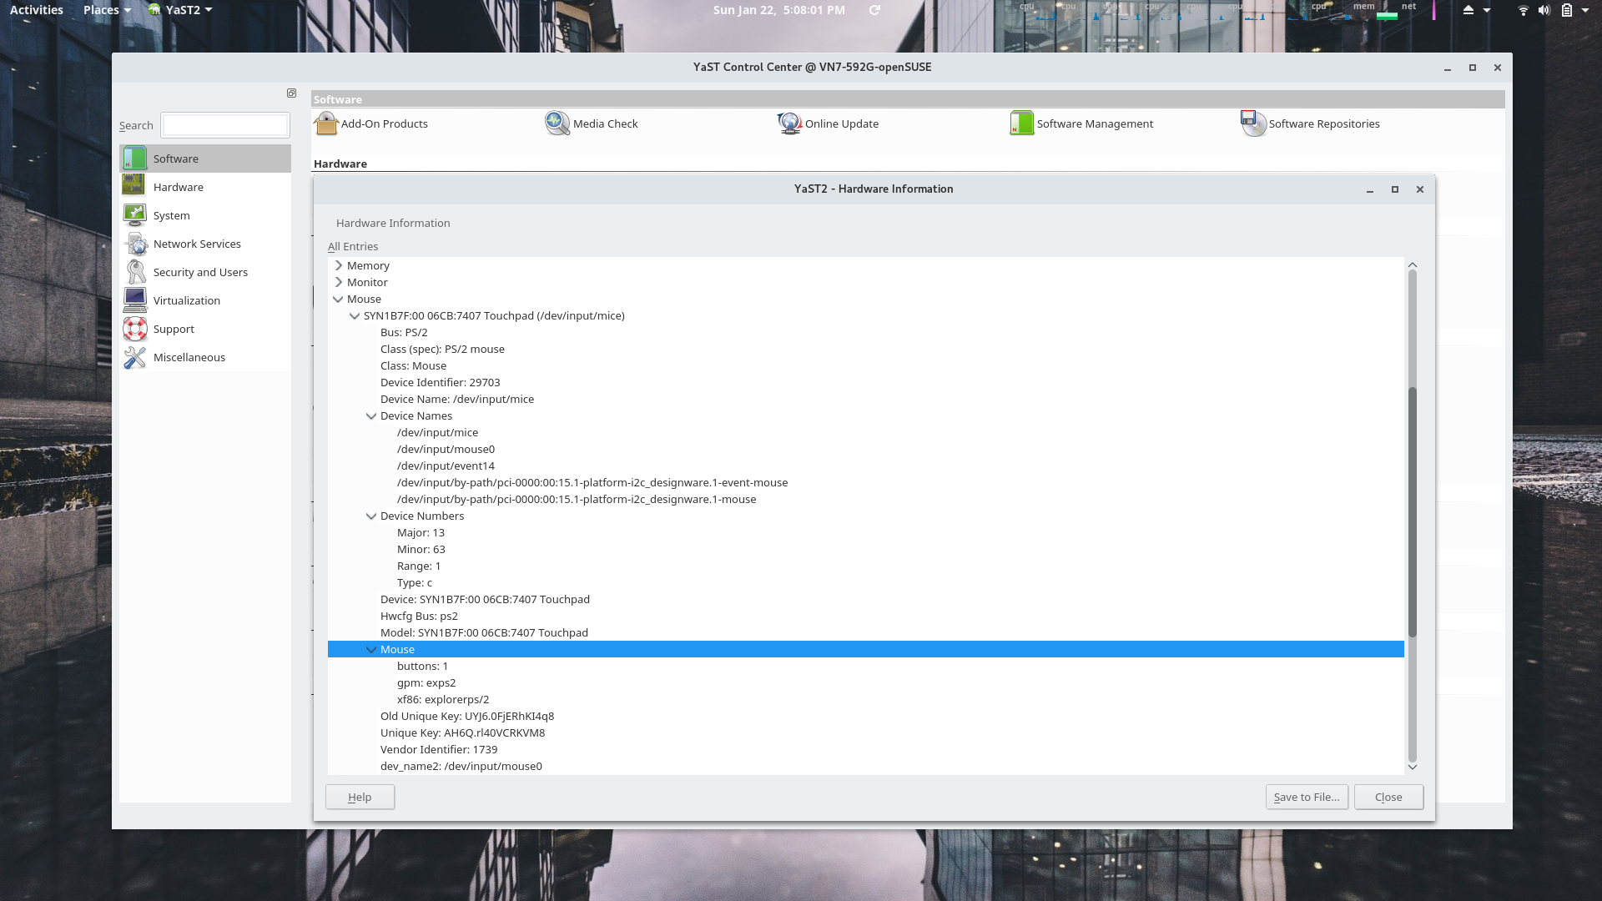Select the Virtualization sidebar icon
Viewport: 1602px width, 901px height.
coord(134,300)
